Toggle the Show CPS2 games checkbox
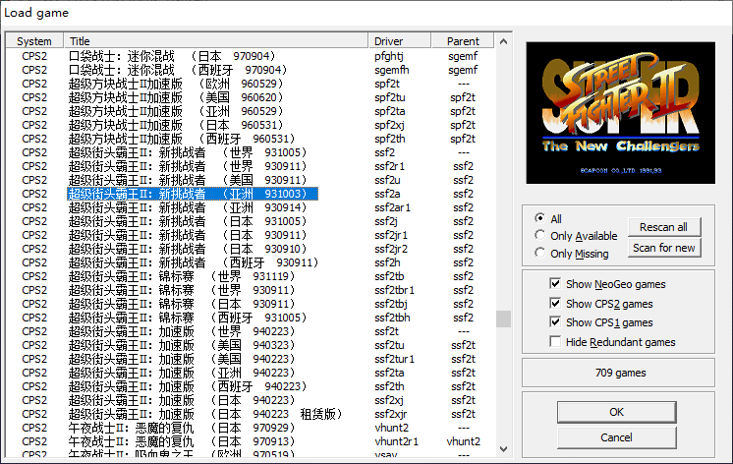 (556, 304)
